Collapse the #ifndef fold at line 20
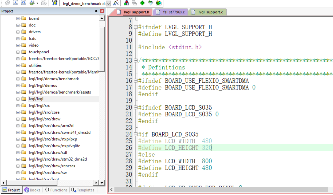This screenshot has height=195, width=333. coord(136,108)
